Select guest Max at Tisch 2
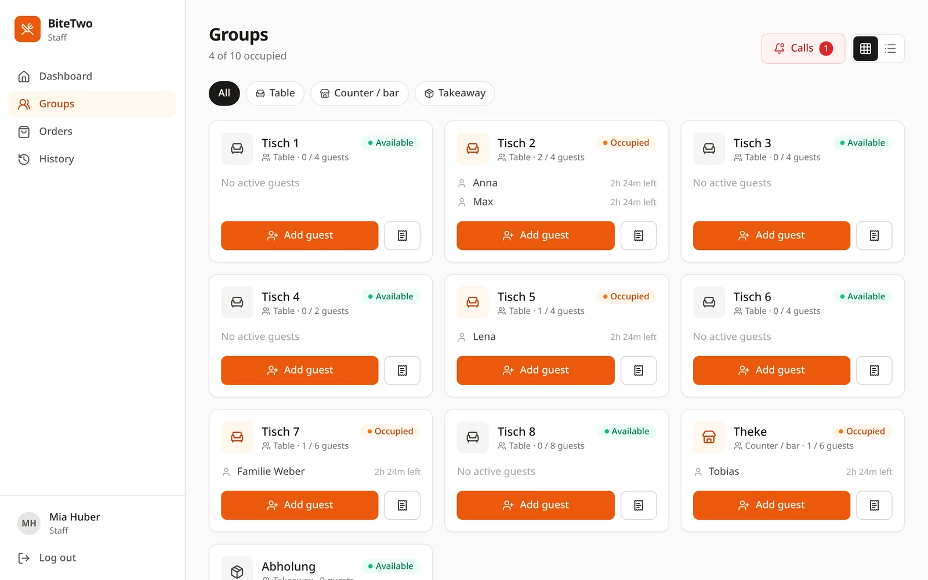Viewport: 928px width, 580px height. click(x=557, y=202)
